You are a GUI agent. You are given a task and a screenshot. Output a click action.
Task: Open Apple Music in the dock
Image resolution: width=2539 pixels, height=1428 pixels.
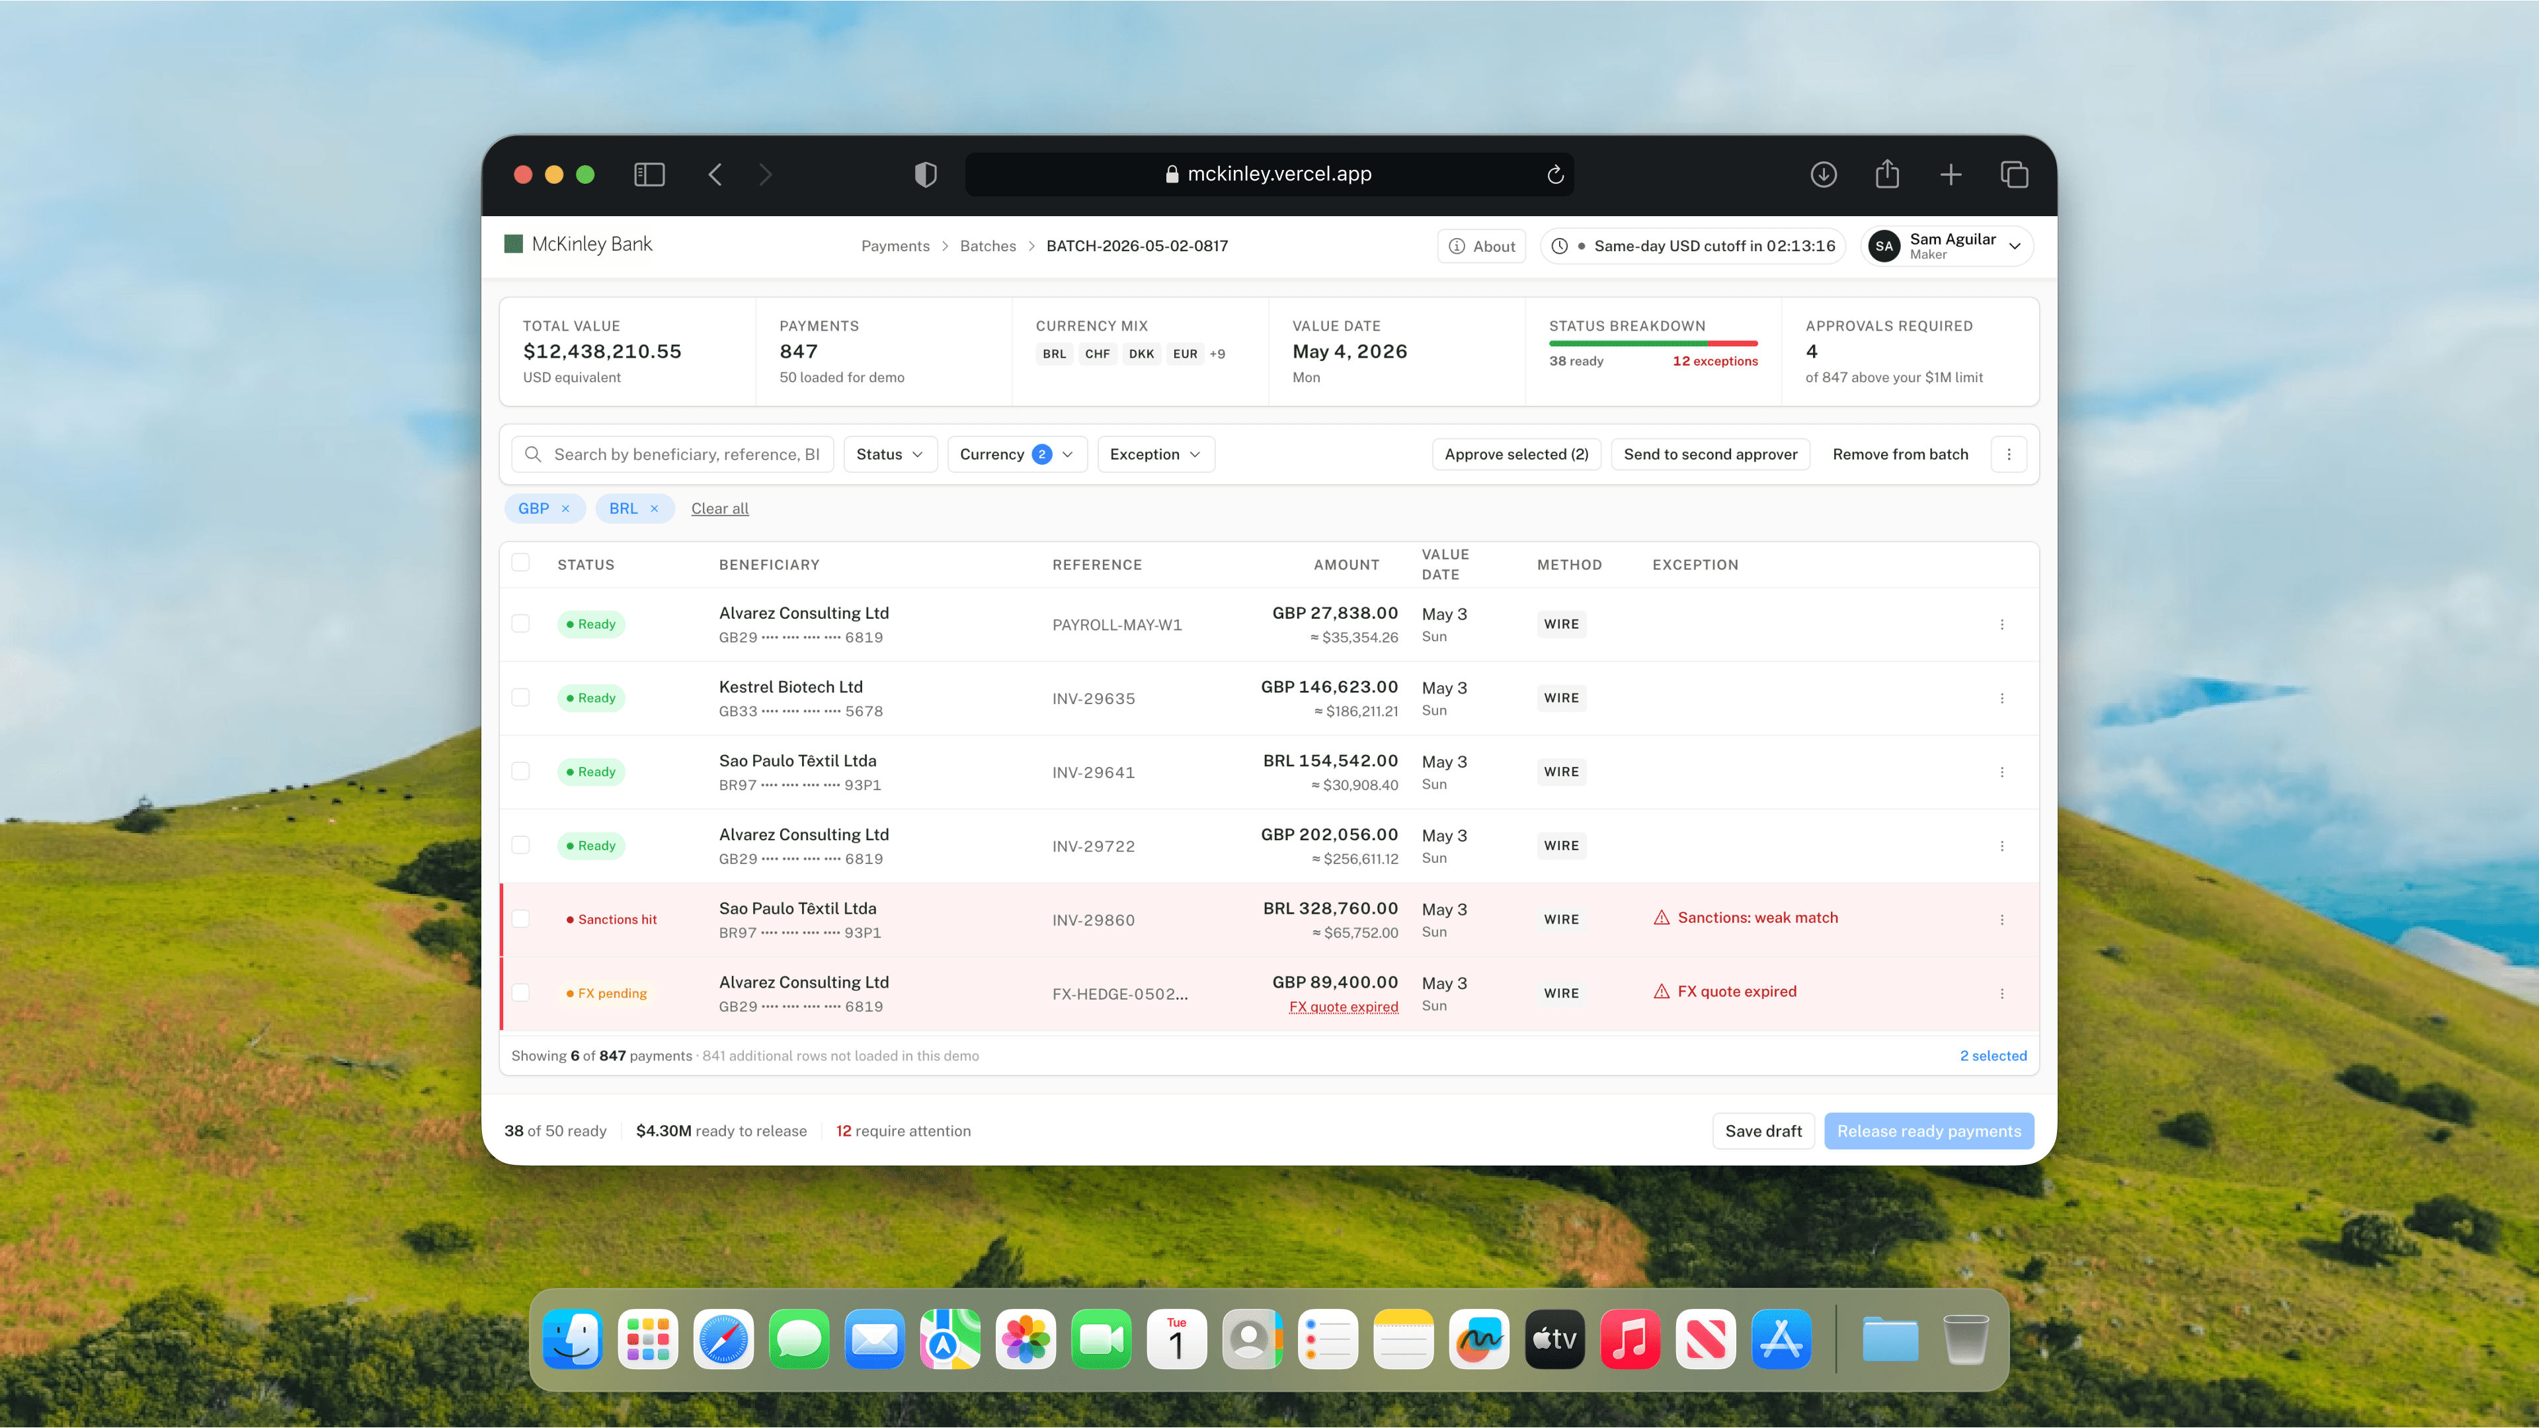pyautogui.click(x=1631, y=1339)
